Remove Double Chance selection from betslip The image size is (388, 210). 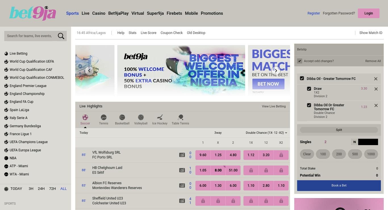[376, 105]
